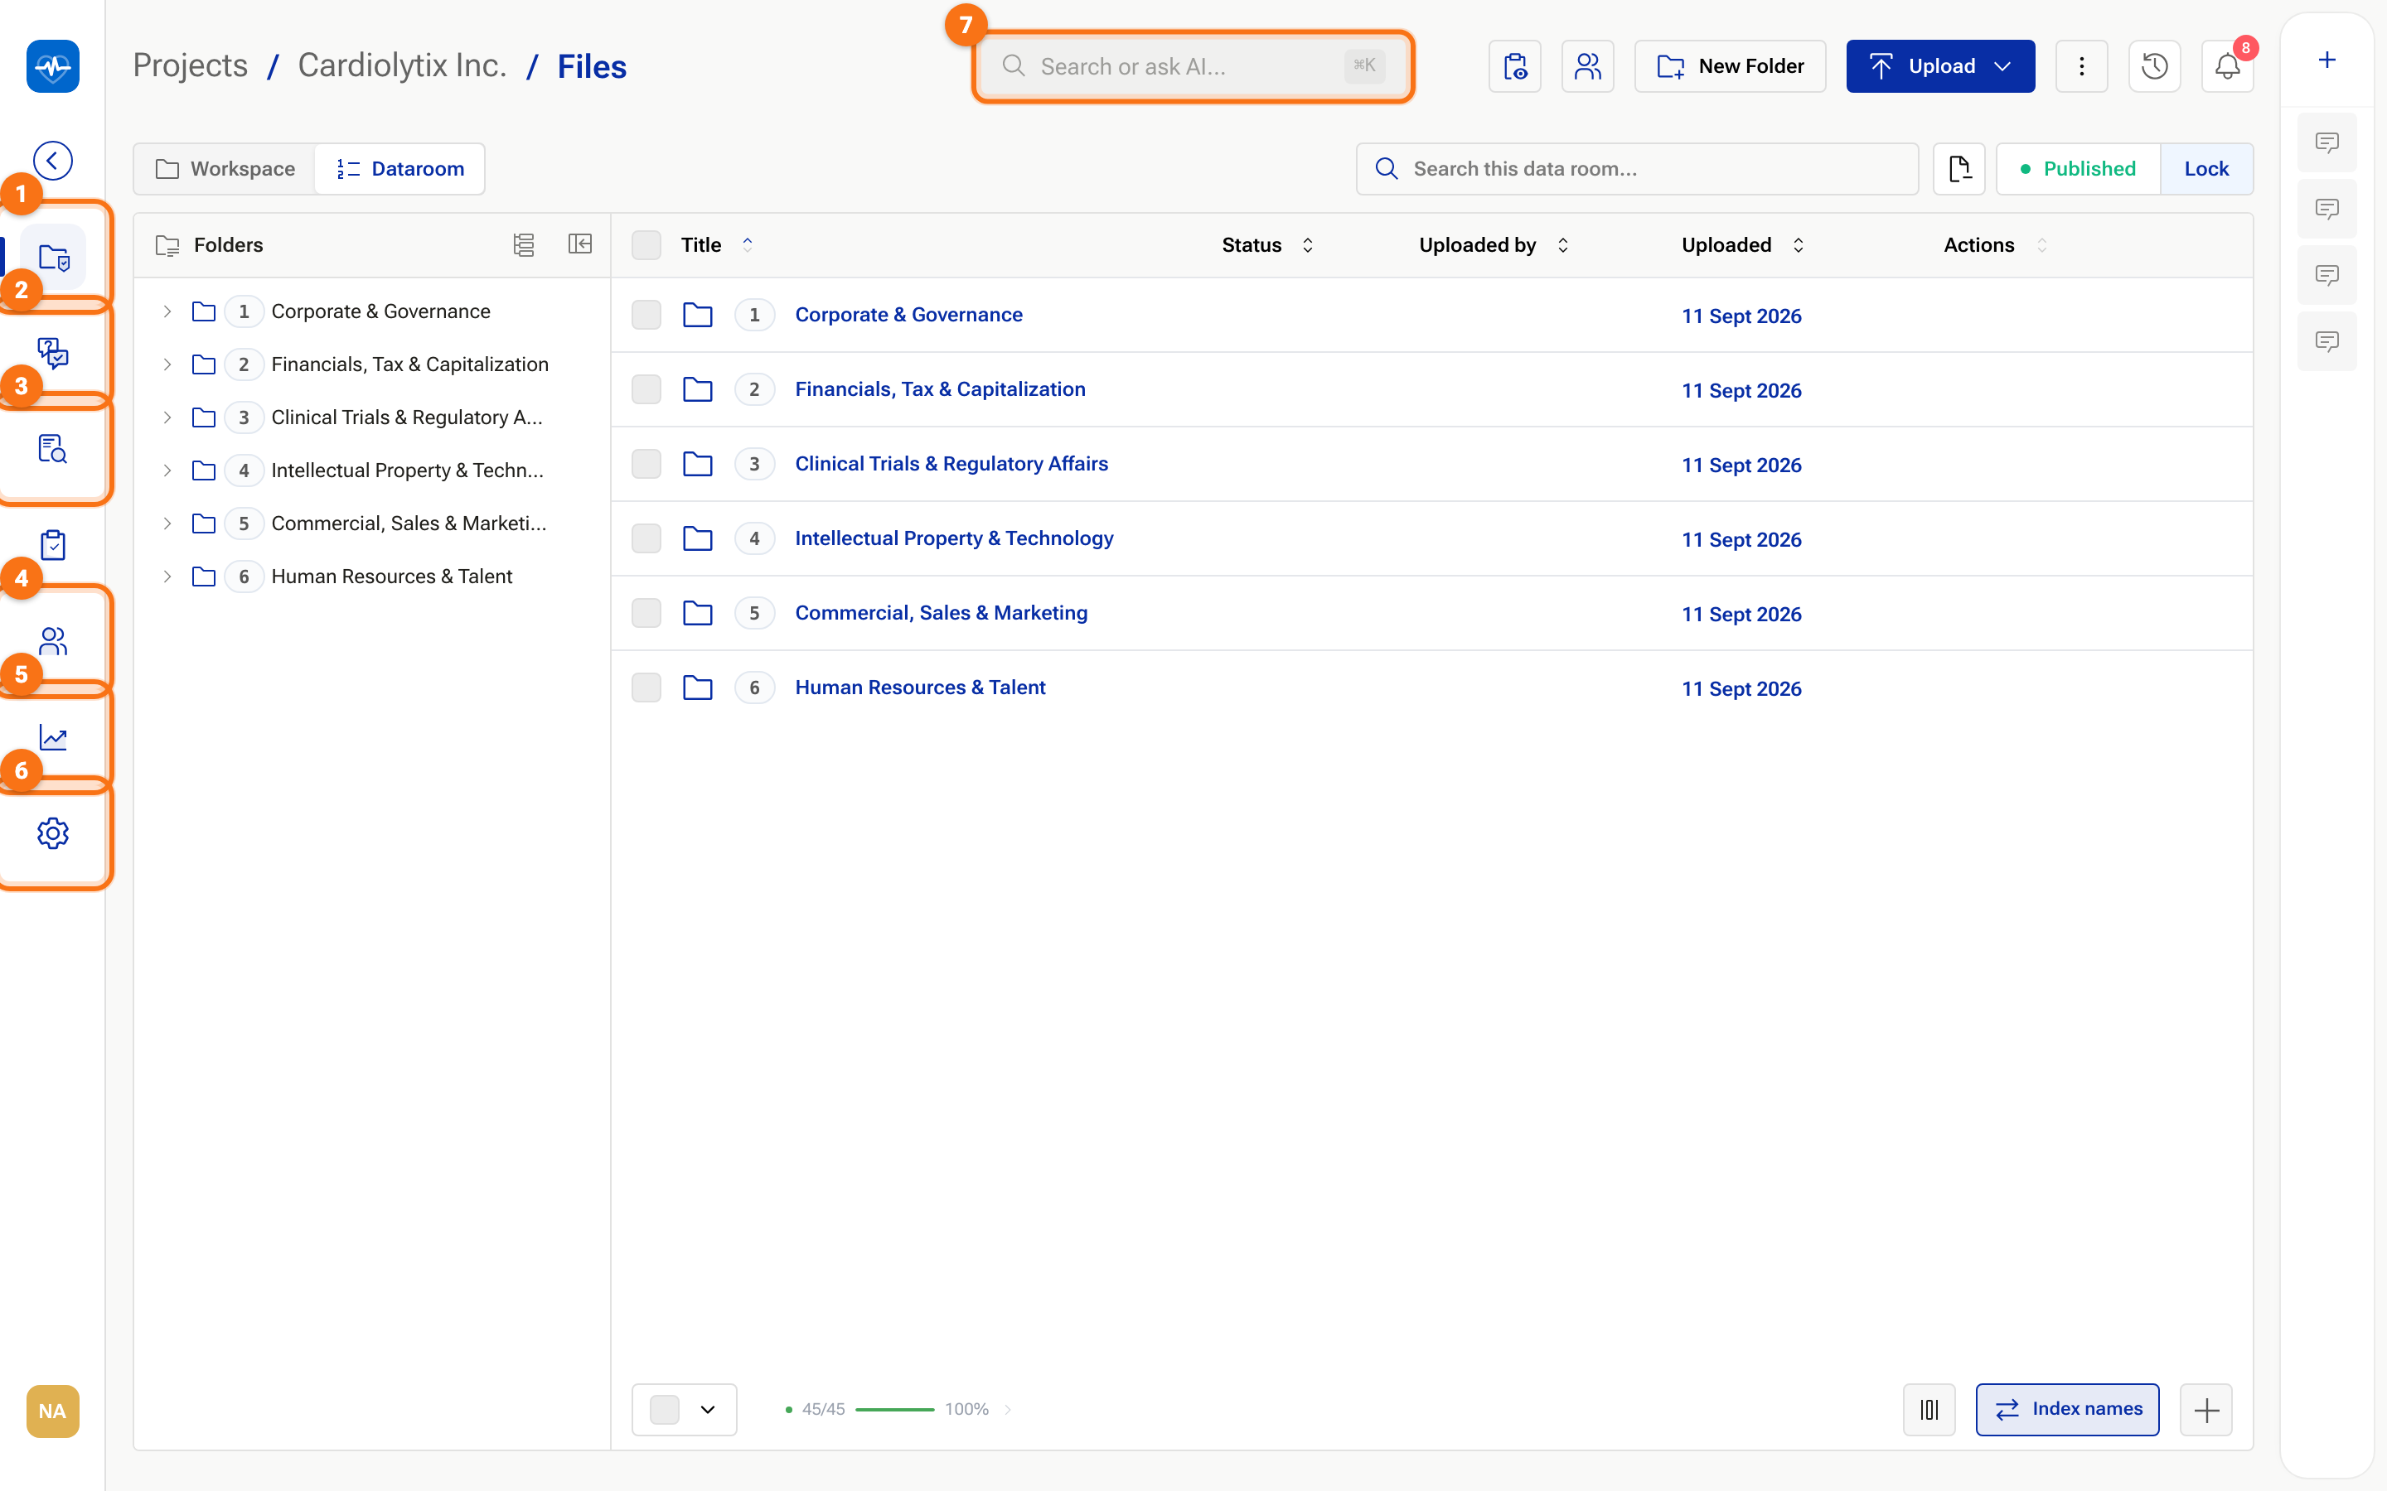
Task: Open the Commercial, Sales & Marketing link
Action: [941, 613]
